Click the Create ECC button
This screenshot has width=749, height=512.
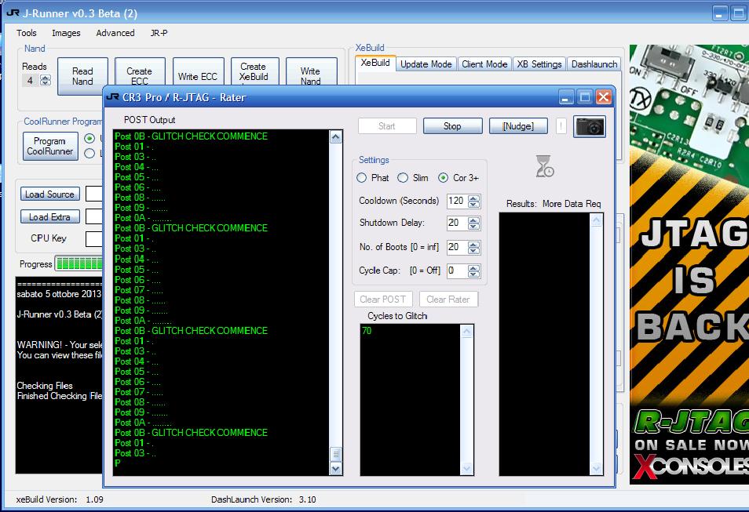(140, 73)
